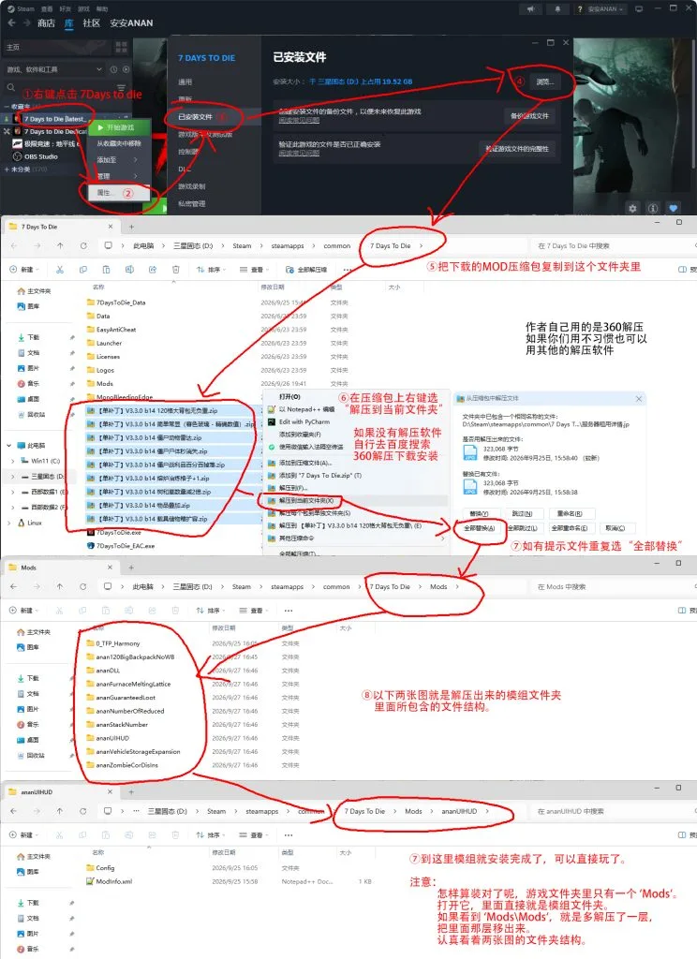Image resolution: width=697 pixels, height=959 pixels.
Task: Click steamapps breadcrumb in 7 Days To Die window
Action: 288,246
